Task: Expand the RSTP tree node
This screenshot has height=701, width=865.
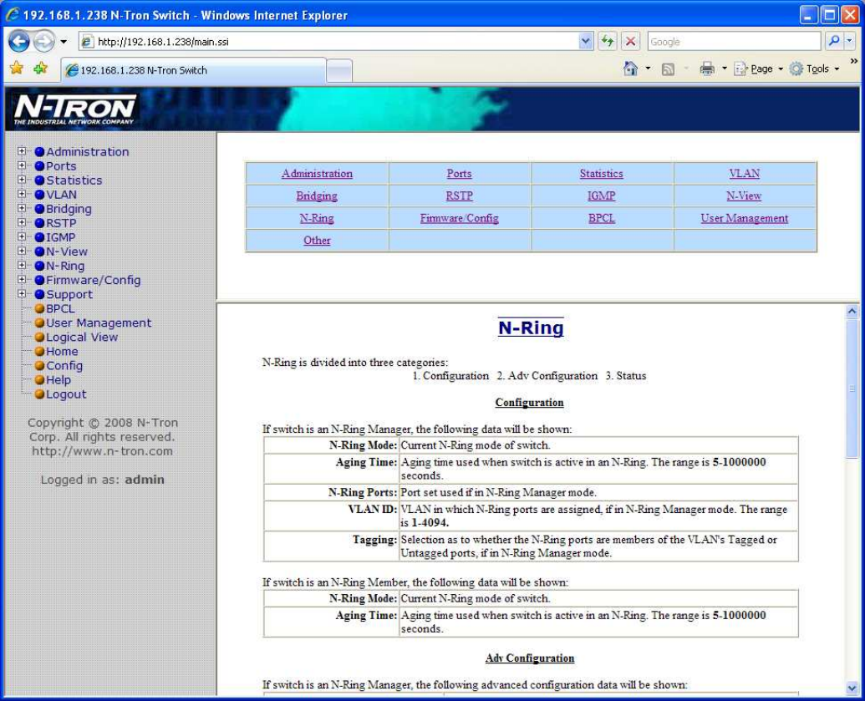Action: click(22, 222)
